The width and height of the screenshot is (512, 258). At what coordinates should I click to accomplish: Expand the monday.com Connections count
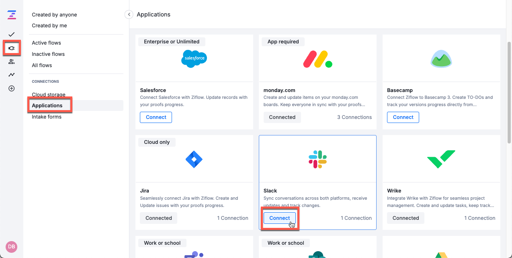coord(354,117)
